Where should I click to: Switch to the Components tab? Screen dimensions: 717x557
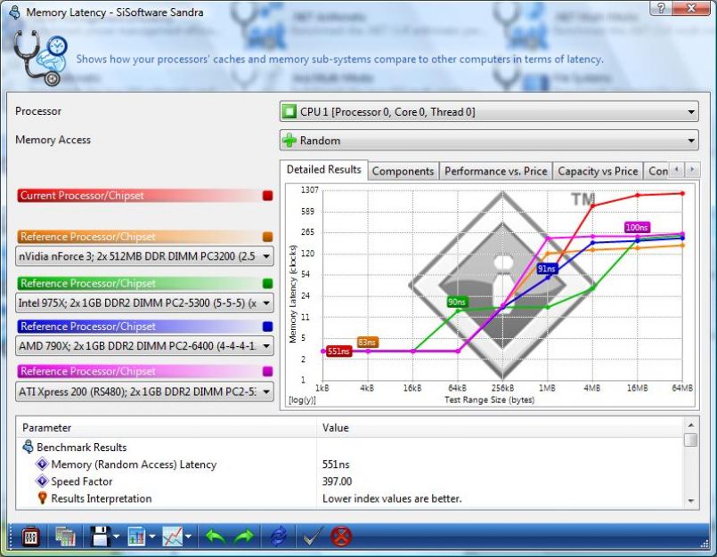coord(403,171)
